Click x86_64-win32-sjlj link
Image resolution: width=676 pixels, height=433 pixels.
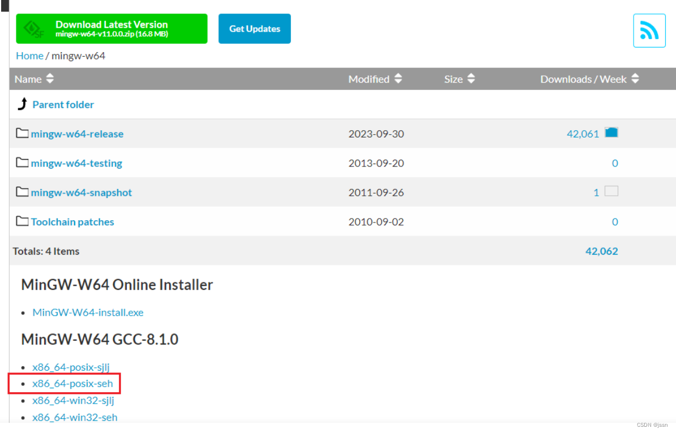[x=74, y=400]
